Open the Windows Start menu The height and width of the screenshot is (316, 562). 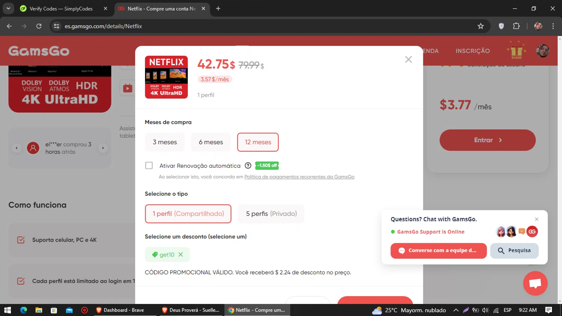(x=7, y=310)
